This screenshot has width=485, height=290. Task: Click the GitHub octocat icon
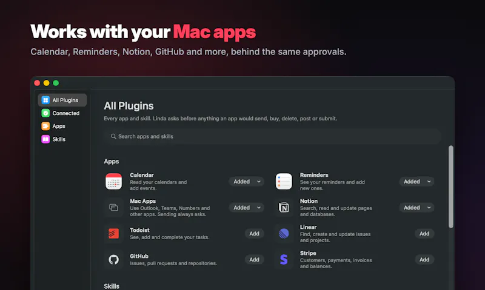click(113, 259)
